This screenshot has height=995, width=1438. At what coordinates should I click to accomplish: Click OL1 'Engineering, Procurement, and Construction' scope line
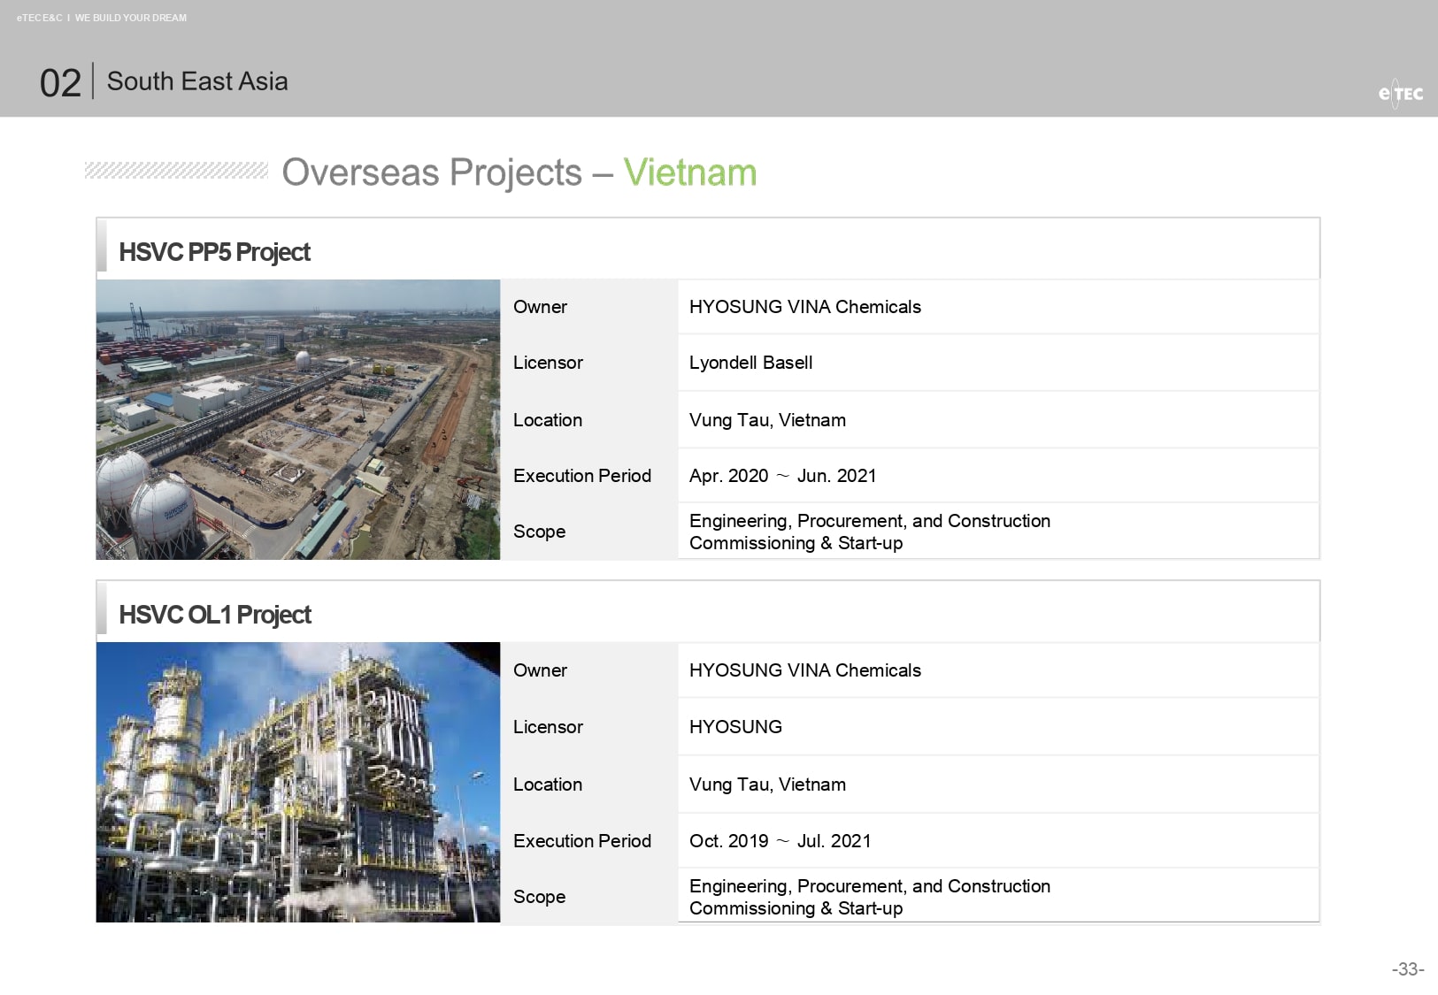point(870,886)
